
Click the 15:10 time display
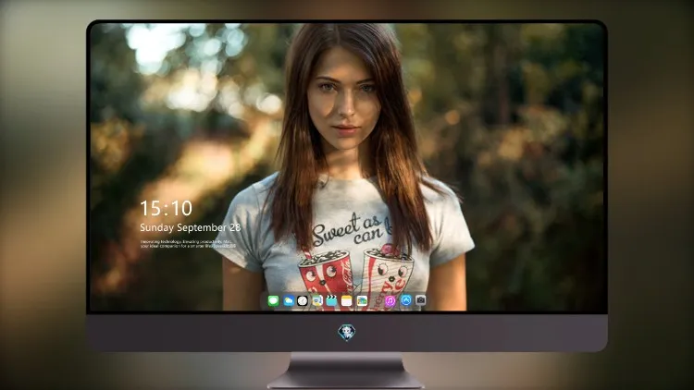point(166,208)
